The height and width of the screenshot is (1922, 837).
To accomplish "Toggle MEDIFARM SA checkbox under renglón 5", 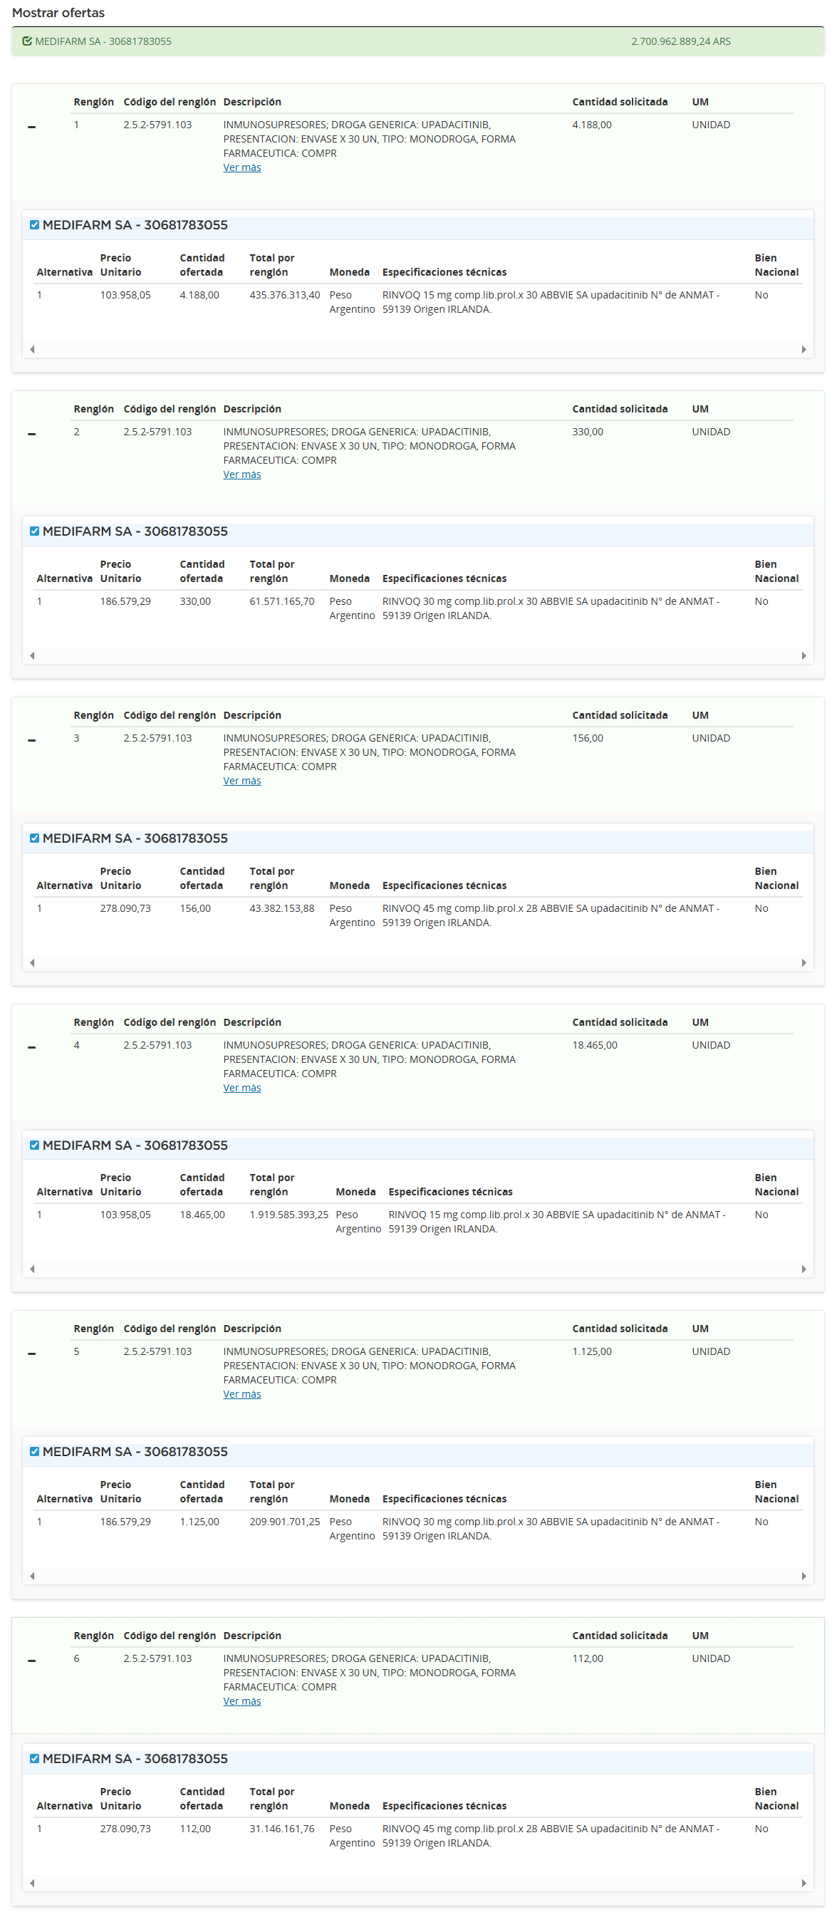I will tap(34, 1451).
